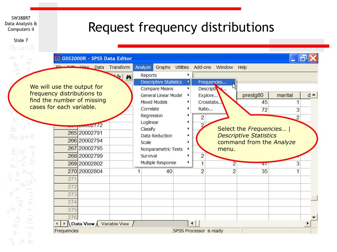Expand the Mixed Models submenu arrow

pos(188,102)
